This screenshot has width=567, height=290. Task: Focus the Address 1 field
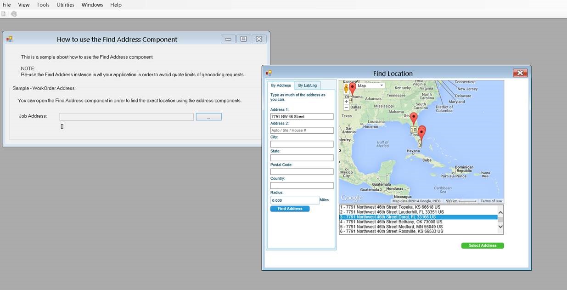[x=302, y=117]
